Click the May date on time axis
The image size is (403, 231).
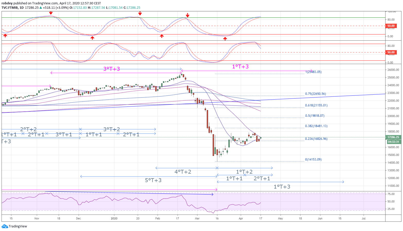pos(280,218)
